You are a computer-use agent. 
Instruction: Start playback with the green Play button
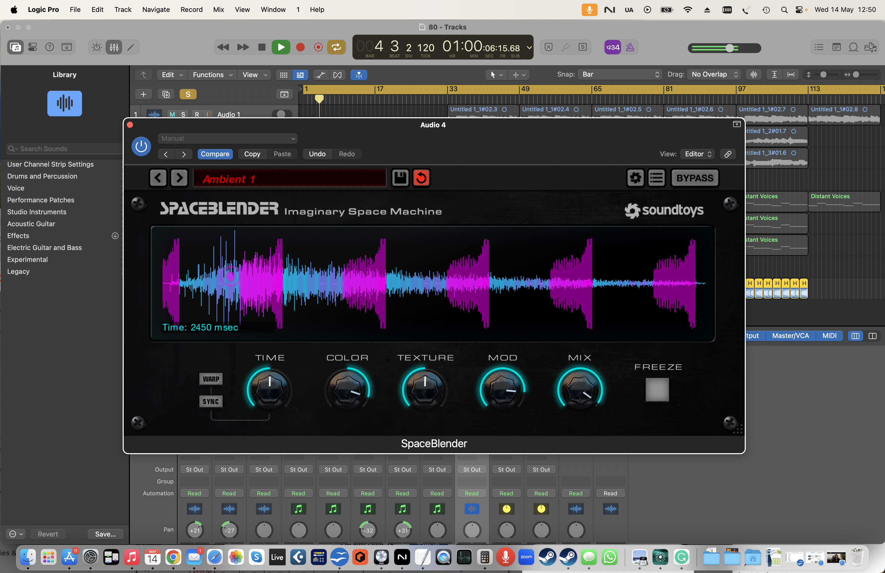coord(281,47)
